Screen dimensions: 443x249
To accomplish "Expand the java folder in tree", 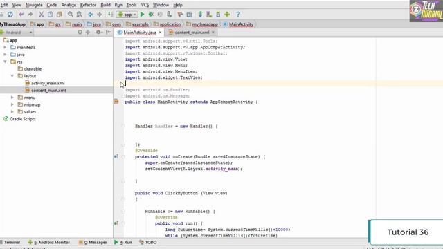I will coord(5,55).
